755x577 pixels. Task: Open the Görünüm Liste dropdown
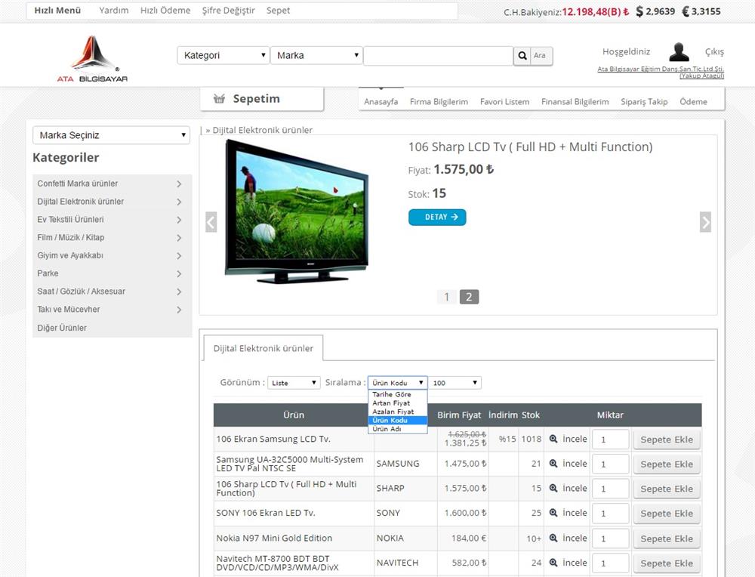tap(294, 383)
